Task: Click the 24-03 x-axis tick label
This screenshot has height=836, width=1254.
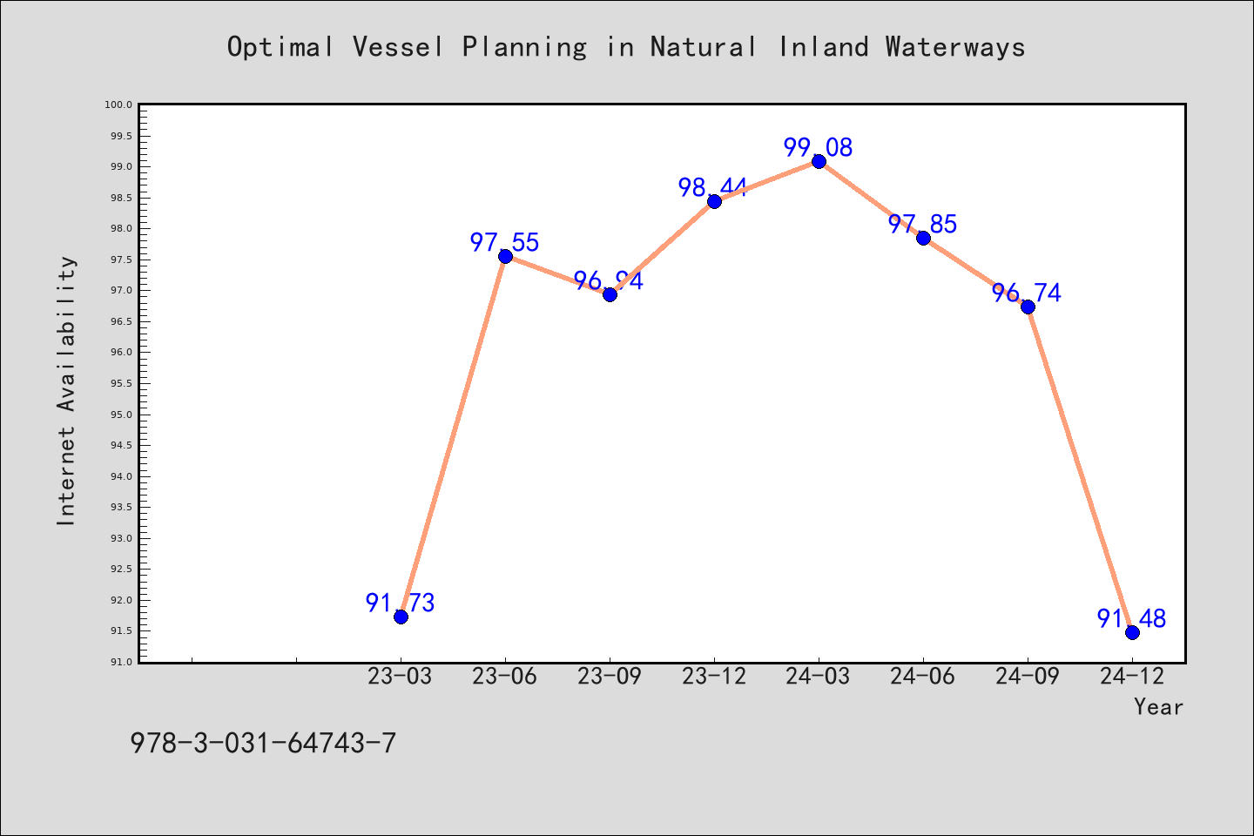Action: click(818, 676)
